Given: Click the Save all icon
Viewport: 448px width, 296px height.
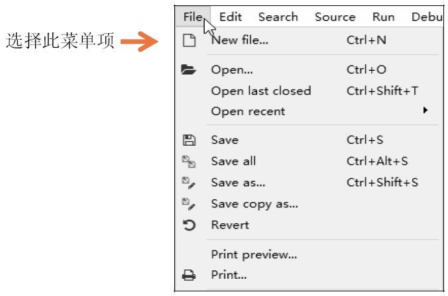Looking at the screenshot, I should pos(189,162).
